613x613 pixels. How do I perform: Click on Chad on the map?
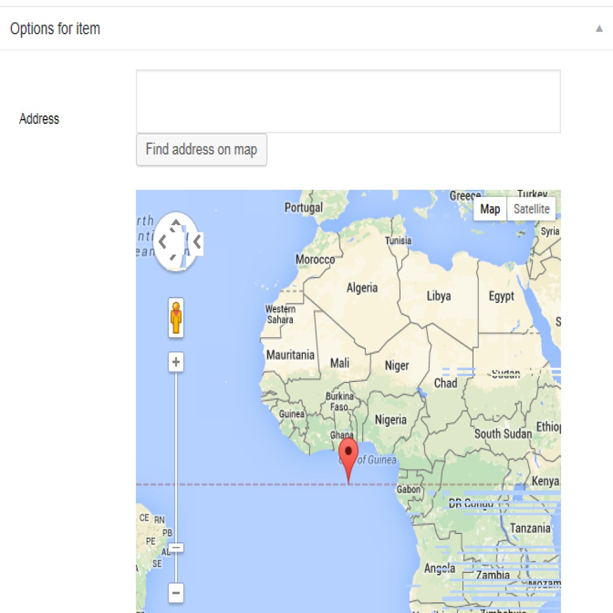pos(445,383)
